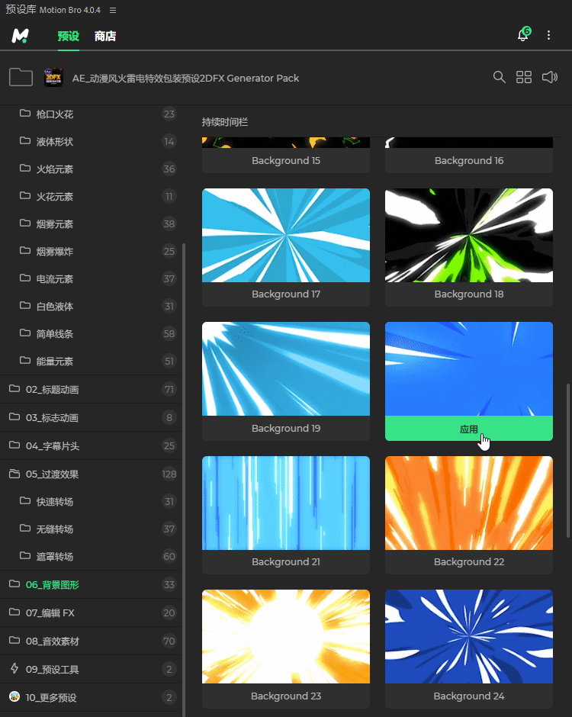572x717 pixels.
Task: Select the Background 17 preset thumbnail
Action: pos(286,235)
